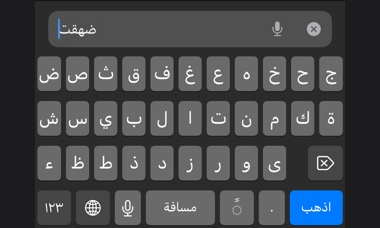Viewport: 380px width, 228px height.
Task: Tap the ج letter key
Action: (x=331, y=74)
